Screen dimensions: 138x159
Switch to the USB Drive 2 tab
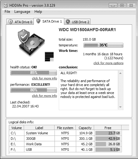pyautogui.click(x=77, y=22)
